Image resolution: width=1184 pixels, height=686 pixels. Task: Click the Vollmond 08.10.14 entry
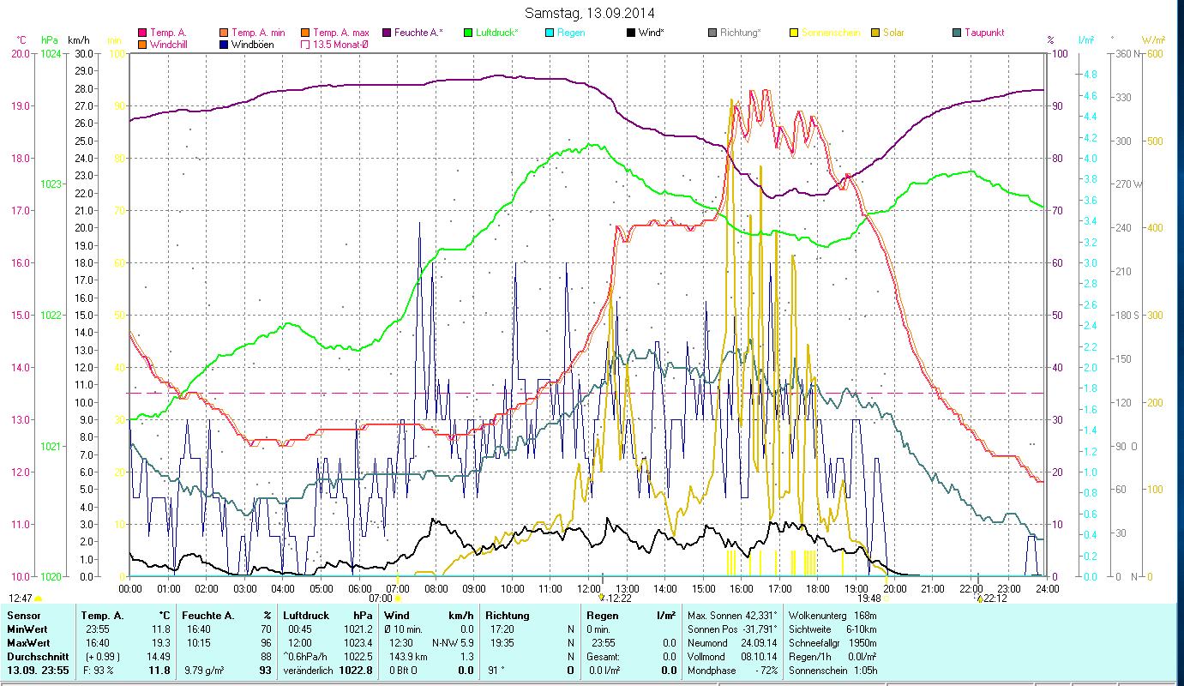(x=732, y=656)
